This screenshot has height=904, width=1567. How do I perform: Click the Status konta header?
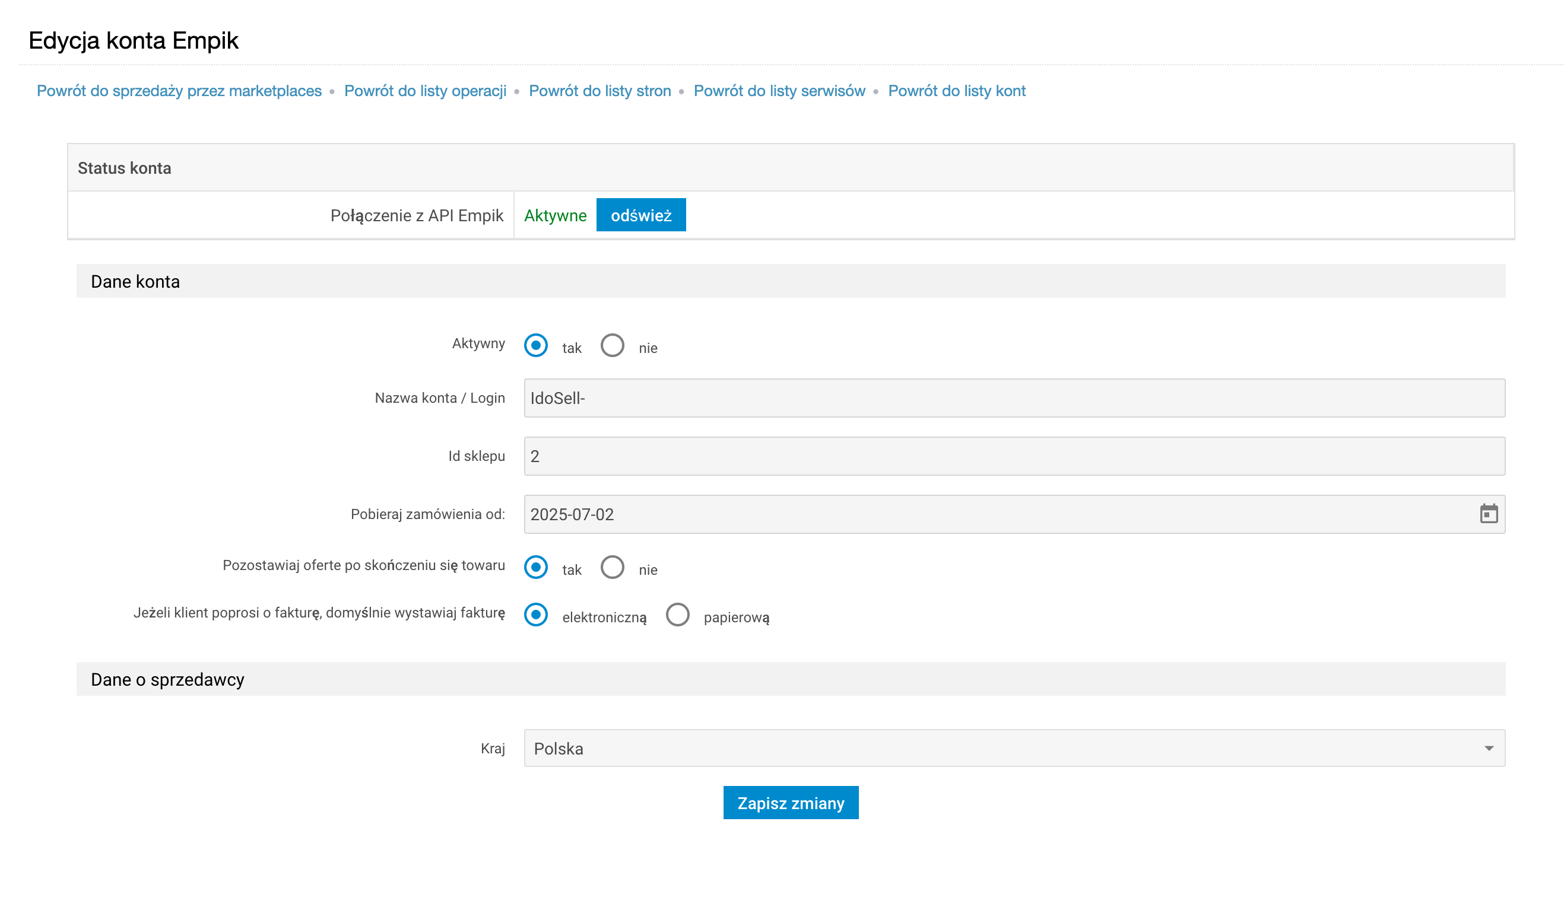click(x=790, y=168)
